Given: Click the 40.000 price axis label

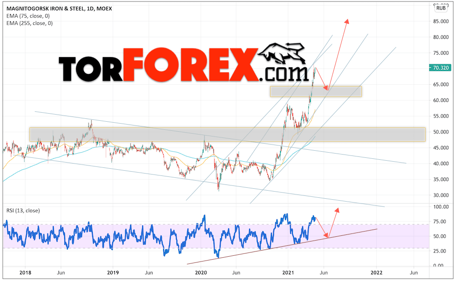Looking at the screenshot, I should (x=441, y=164).
